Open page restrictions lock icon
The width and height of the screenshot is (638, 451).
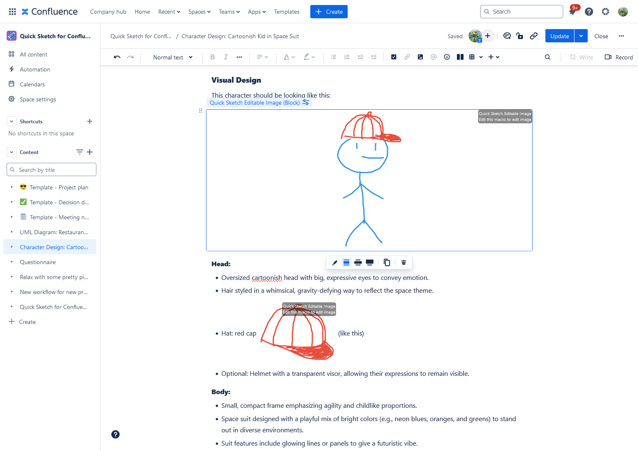click(520, 36)
